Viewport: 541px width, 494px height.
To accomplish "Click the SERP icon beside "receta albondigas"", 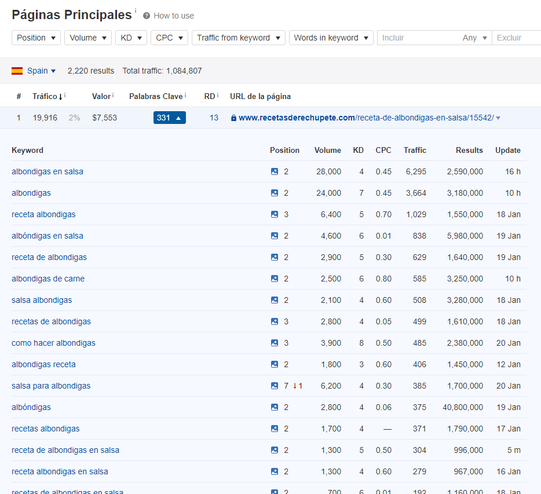I will tap(274, 214).
